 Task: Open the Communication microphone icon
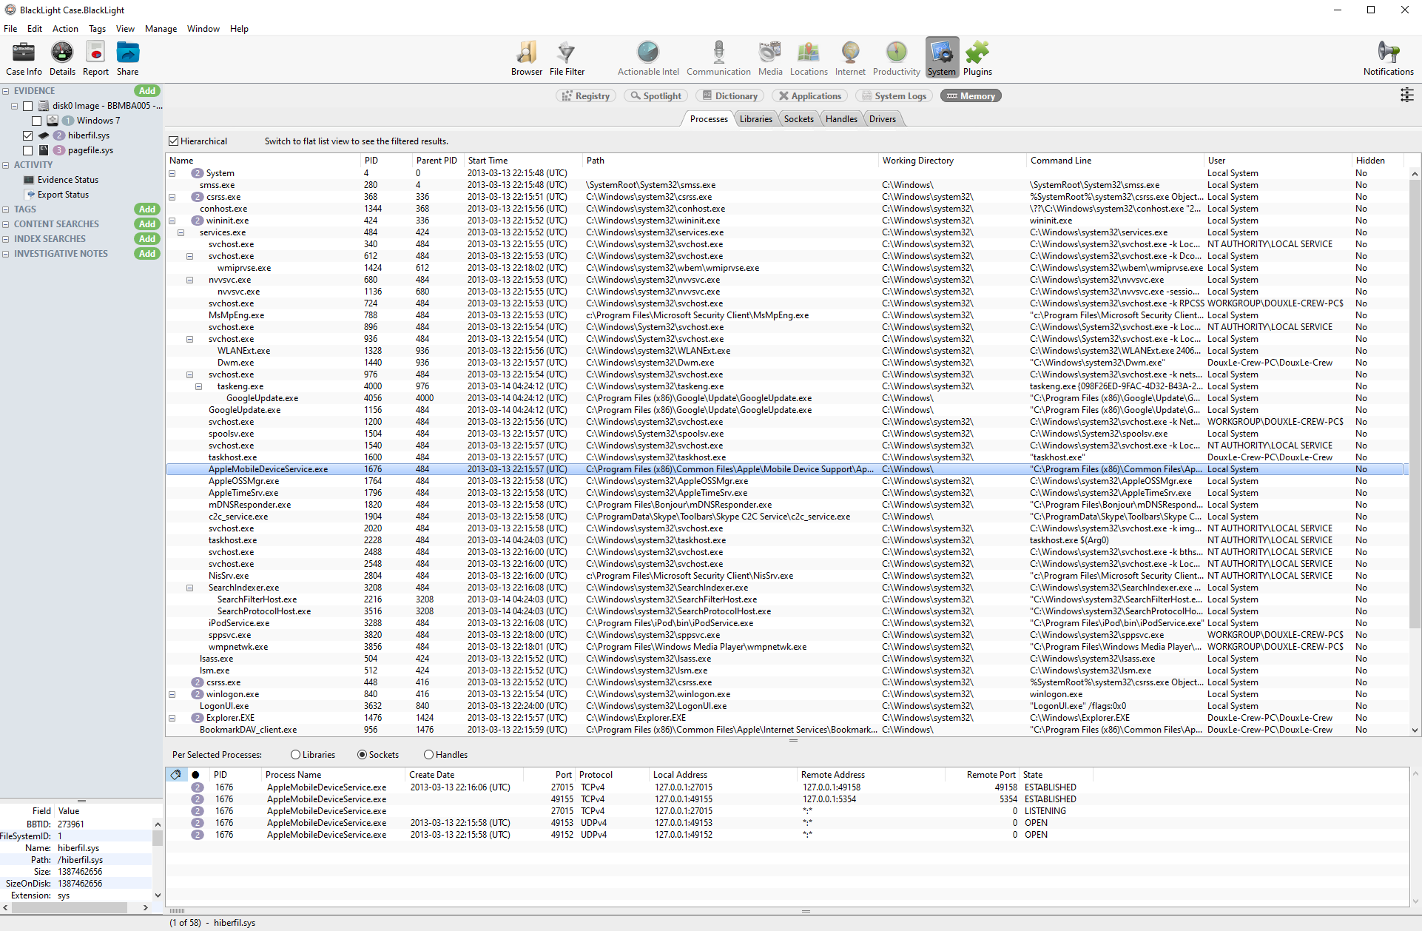(718, 58)
